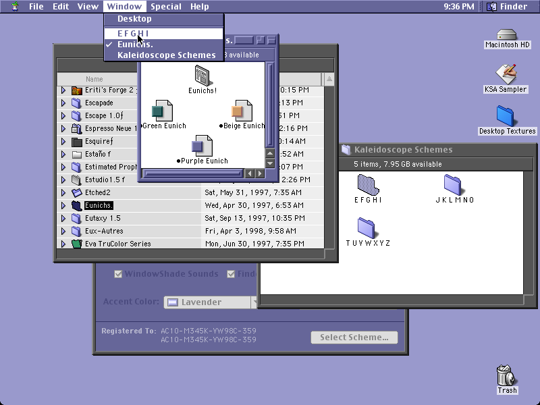This screenshot has height=405, width=540.
Task: Select the Desktop Textures folder icon
Action: [505, 115]
